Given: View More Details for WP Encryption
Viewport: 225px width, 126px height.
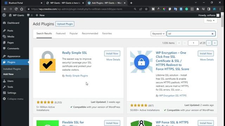Looking at the screenshot, I should (207, 59).
